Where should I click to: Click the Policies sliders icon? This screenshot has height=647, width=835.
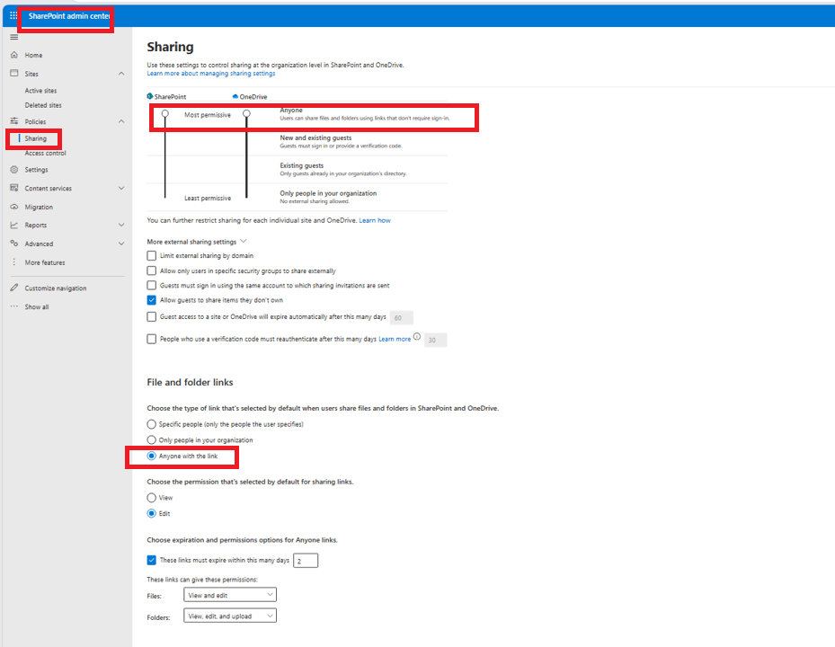pyautogui.click(x=13, y=121)
